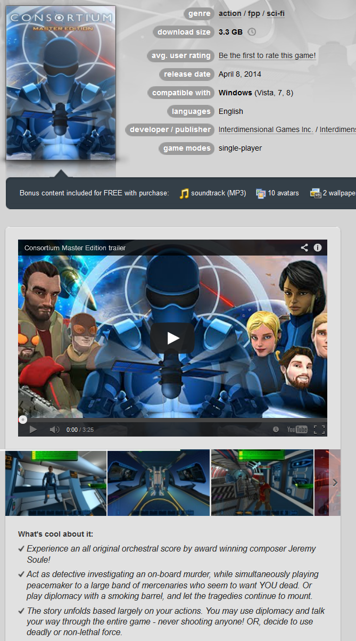Image resolution: width=356 pixels, height=641 pixels.
Task: Click the '10 avatars' bonus text
Action: pos(284,193)
